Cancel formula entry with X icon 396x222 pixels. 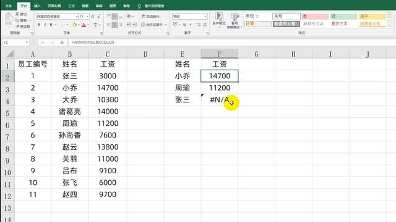pyautogui.click(x=43, y=43)
